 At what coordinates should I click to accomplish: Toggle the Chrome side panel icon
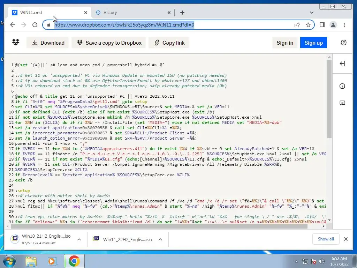[322, 25]
